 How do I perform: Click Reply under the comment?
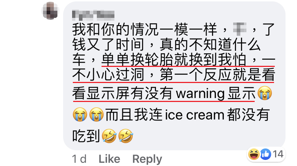coord(147,160)
